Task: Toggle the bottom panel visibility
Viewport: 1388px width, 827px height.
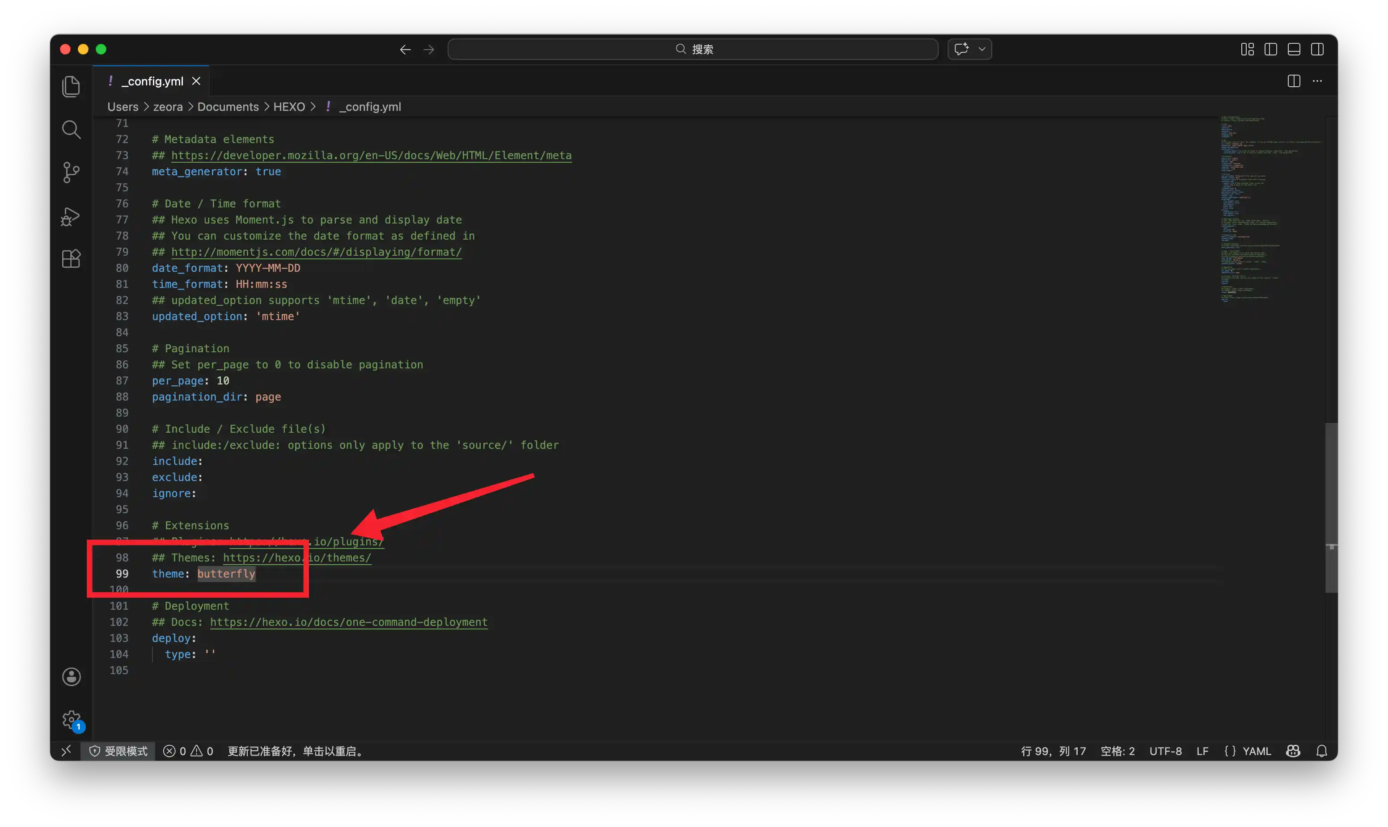Action: pos(1294,49)
